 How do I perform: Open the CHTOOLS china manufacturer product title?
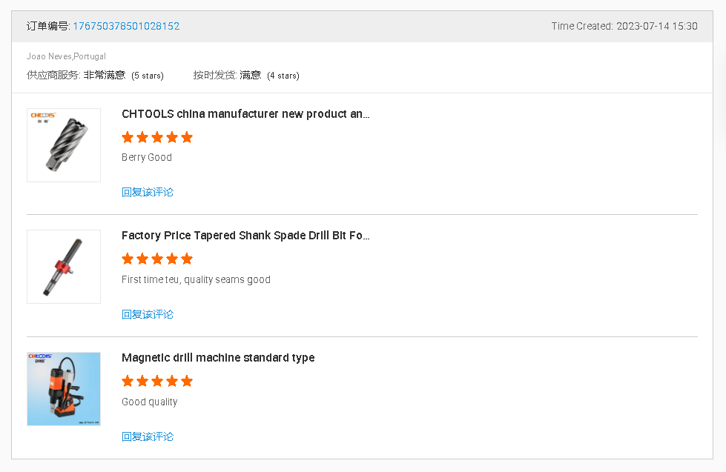pyautogui.click(x=245, y=114)
